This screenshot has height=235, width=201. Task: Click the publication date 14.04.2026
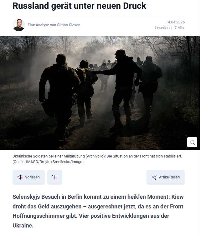coord(175,22)
